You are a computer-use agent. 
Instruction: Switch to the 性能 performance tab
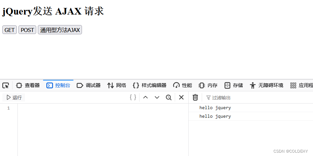(182, 86)
